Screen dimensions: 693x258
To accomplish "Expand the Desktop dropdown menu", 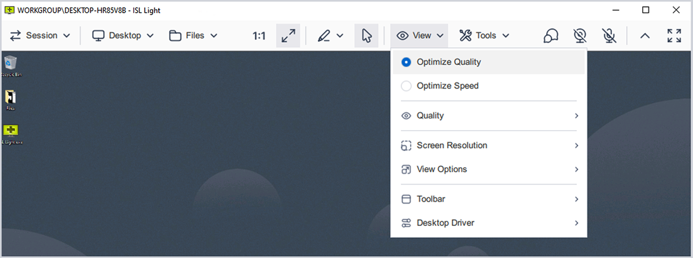I will pyautogui.click(x=123, y=36).
